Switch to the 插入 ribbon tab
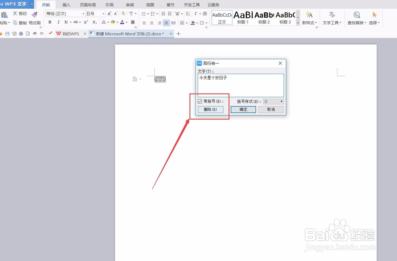This screenshot has height=261, width=397. tap(66, 5)
